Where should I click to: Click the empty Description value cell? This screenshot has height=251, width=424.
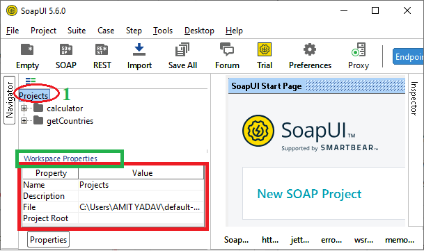[x=141, y=196]
